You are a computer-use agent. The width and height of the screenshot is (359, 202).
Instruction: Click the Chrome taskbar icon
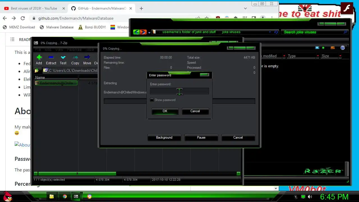click(65, 196)
